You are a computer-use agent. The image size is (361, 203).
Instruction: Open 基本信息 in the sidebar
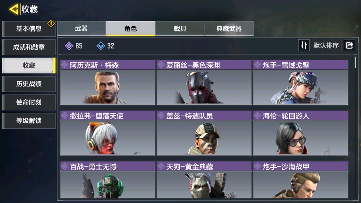tap(29, 29)
